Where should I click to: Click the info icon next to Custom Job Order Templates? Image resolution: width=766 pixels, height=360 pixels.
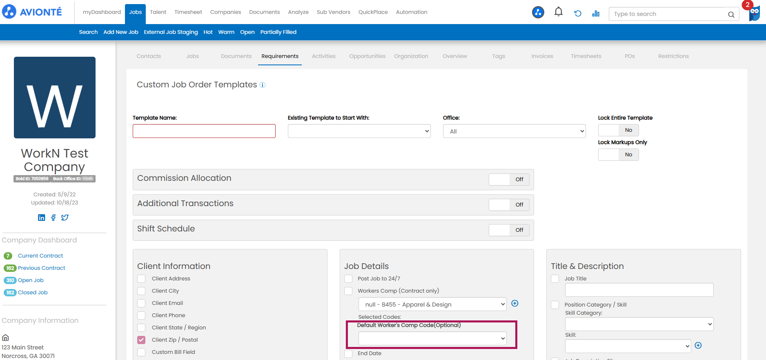click(x=263, y=85)
